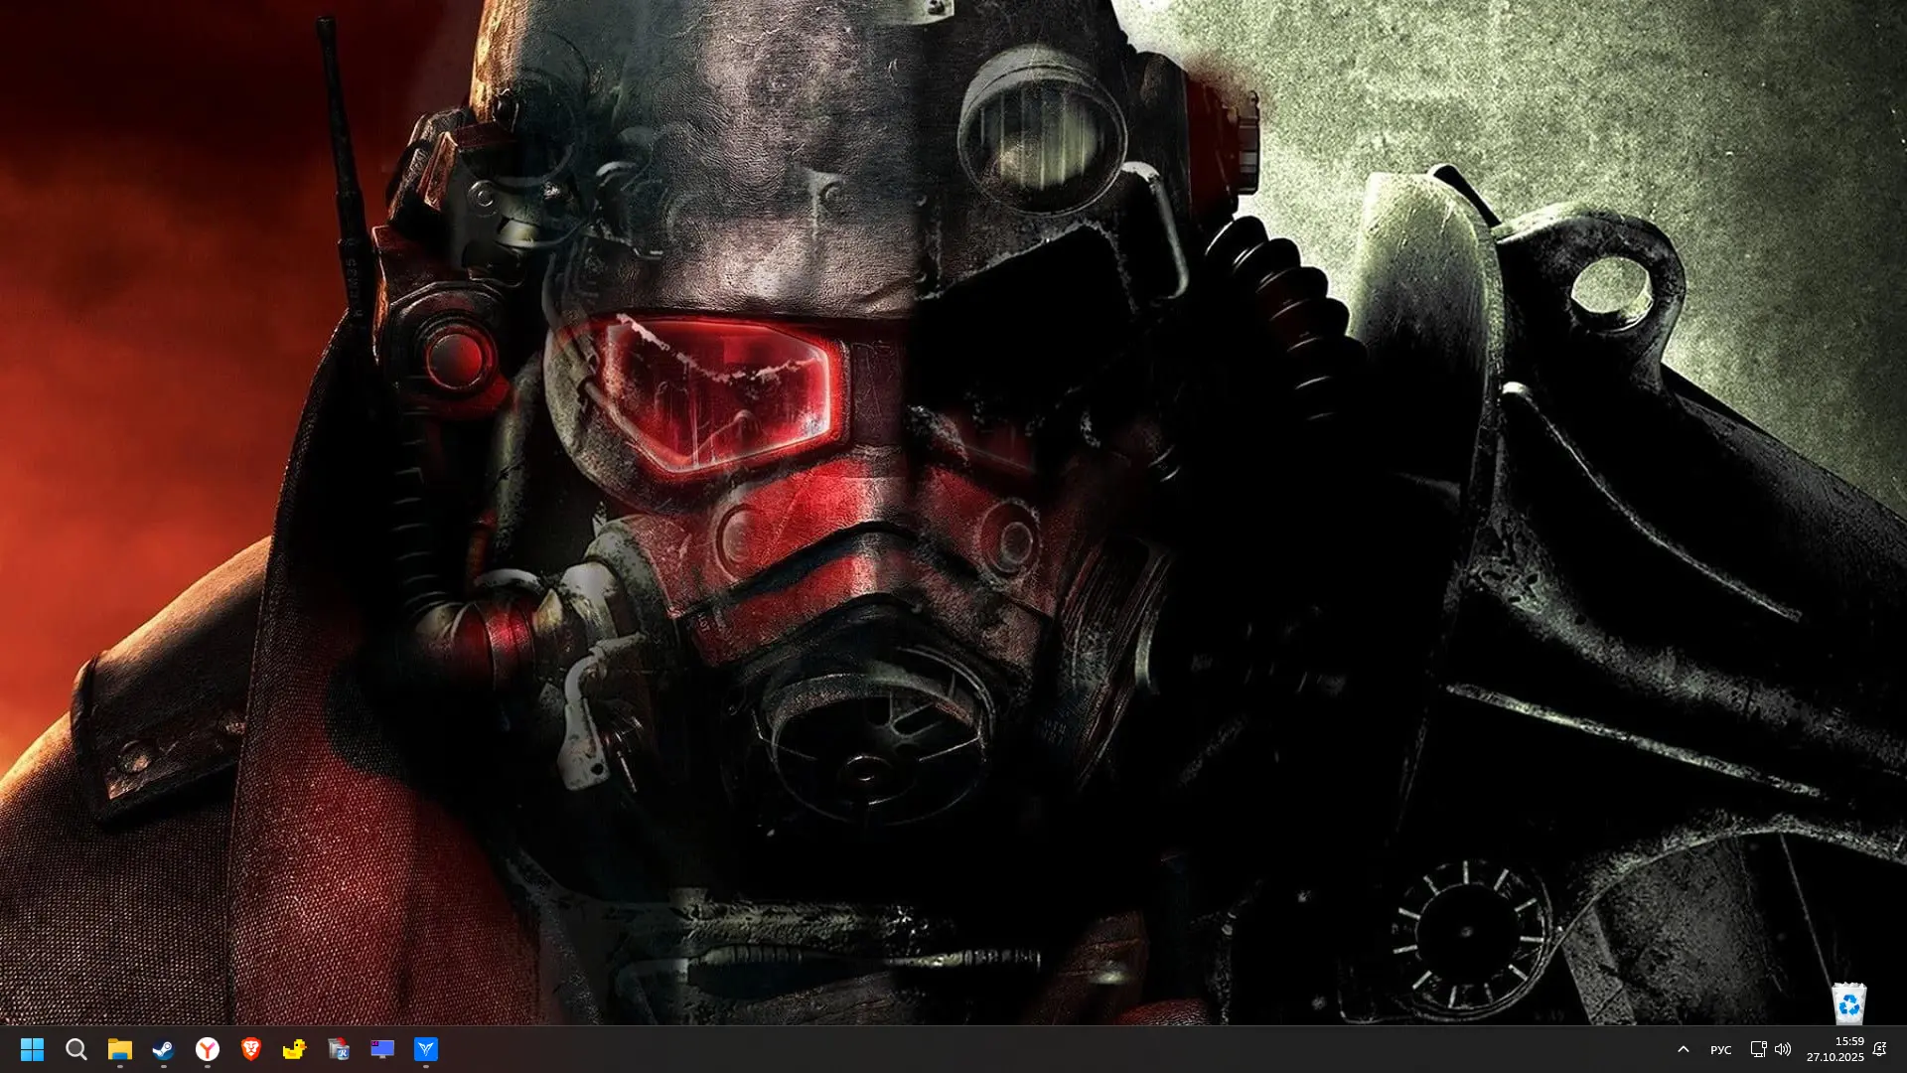This screenshot has height=1073, width=1907.
Task: Open clock and calendar panel
Action: (1848, 1041)
